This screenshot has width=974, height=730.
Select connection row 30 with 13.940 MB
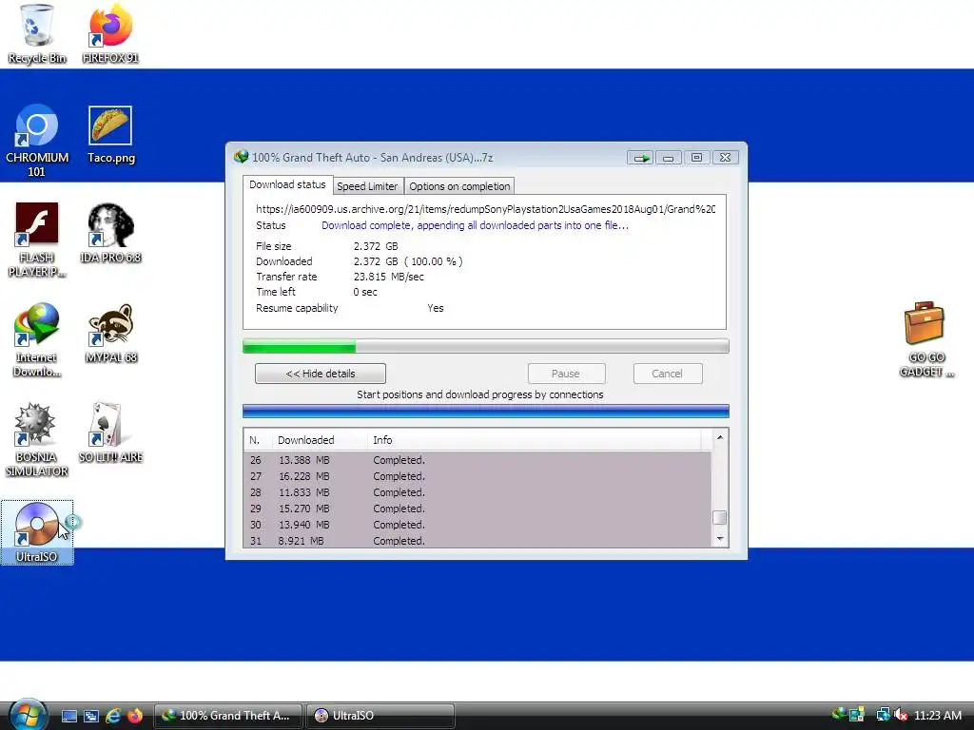pyautogui.click(x=477, y=525)
